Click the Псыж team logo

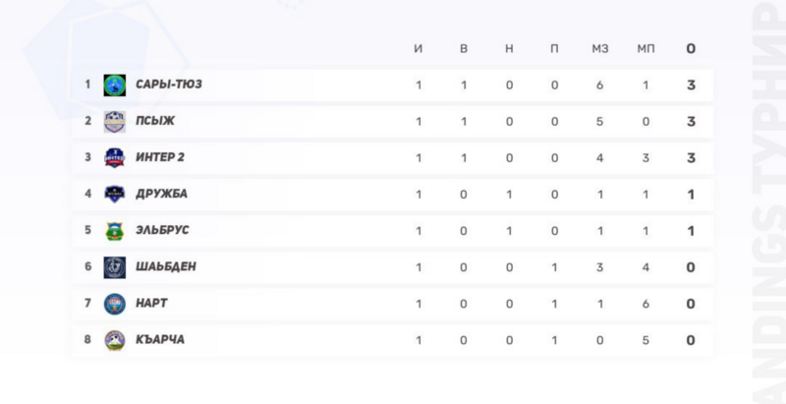click(x=115, y=122)
